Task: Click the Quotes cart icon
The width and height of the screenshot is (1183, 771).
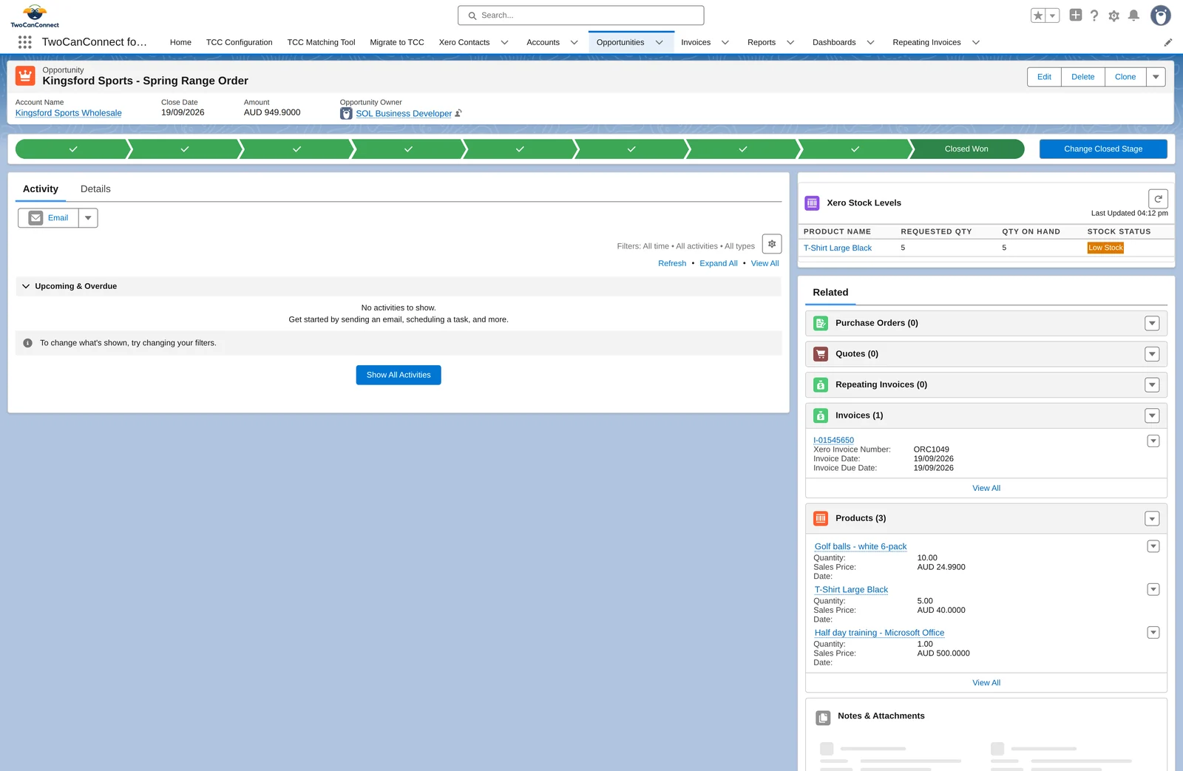Action: [x=821, y=354]
